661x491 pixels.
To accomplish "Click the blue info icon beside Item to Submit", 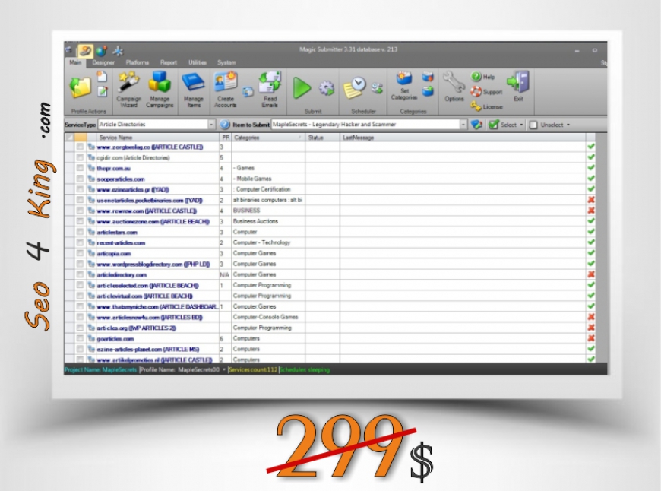I will tap(225, 125).
